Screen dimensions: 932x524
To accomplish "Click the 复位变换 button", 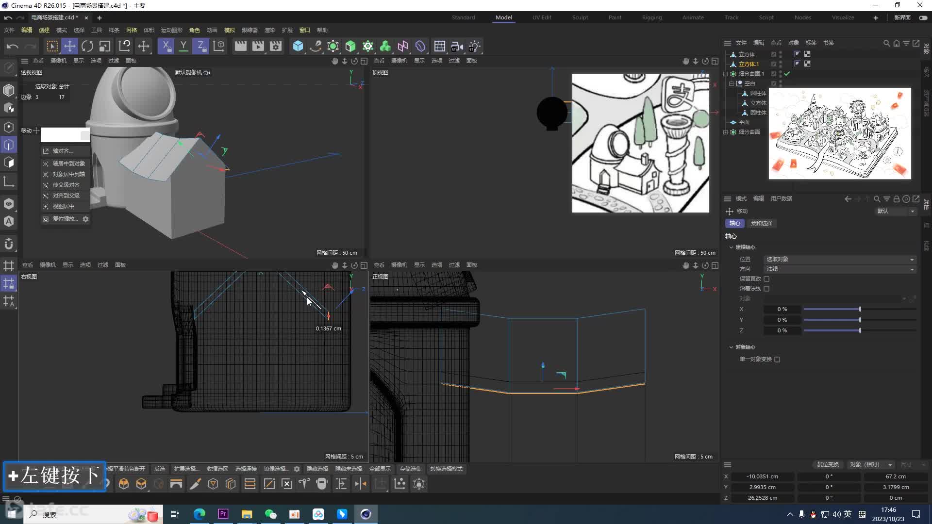I will pos(828,465).
